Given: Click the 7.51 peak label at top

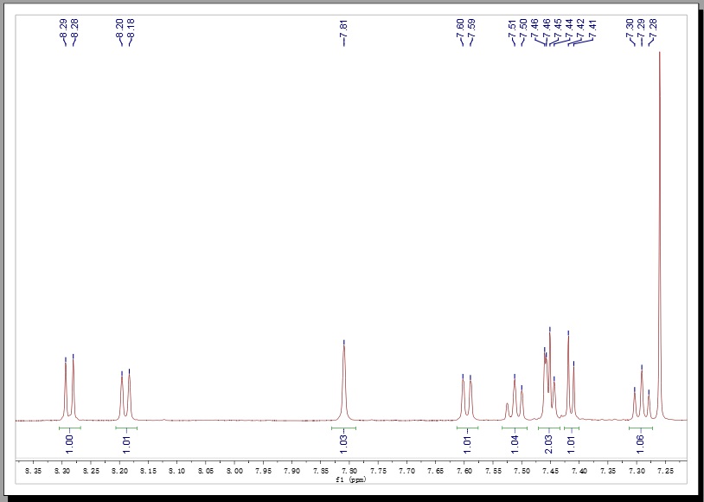Looking at the screenshot, I should click(x=512, y=28).
